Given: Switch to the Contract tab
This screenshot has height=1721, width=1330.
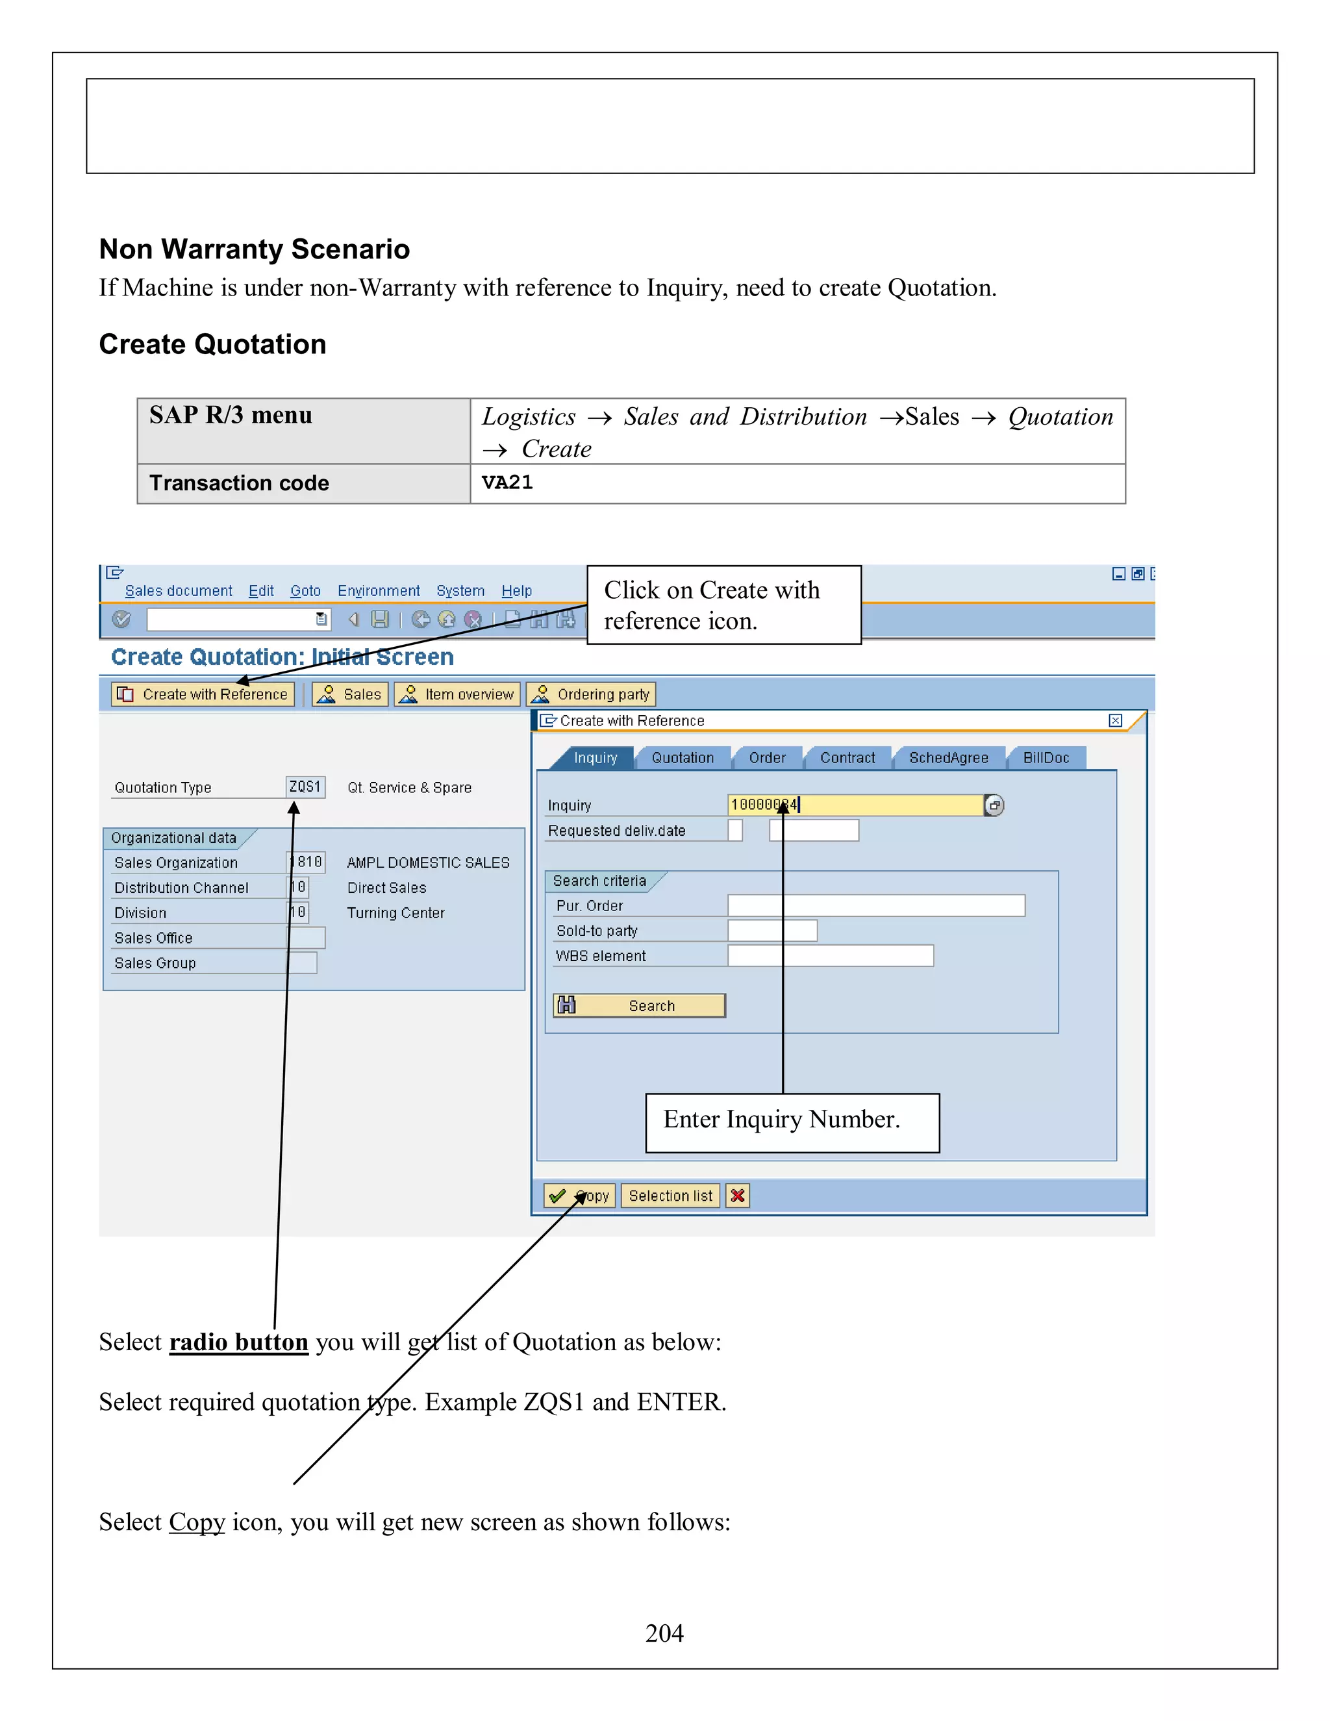Looking at the screenshot, I should click(x=847, y=758).
